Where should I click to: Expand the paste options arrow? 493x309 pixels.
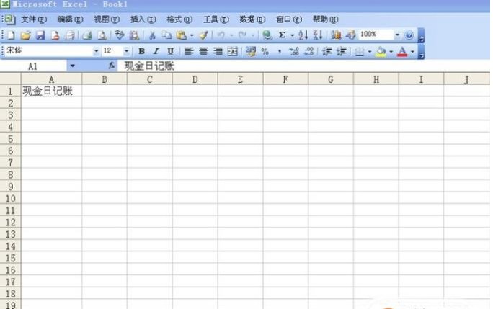point(192,35)
